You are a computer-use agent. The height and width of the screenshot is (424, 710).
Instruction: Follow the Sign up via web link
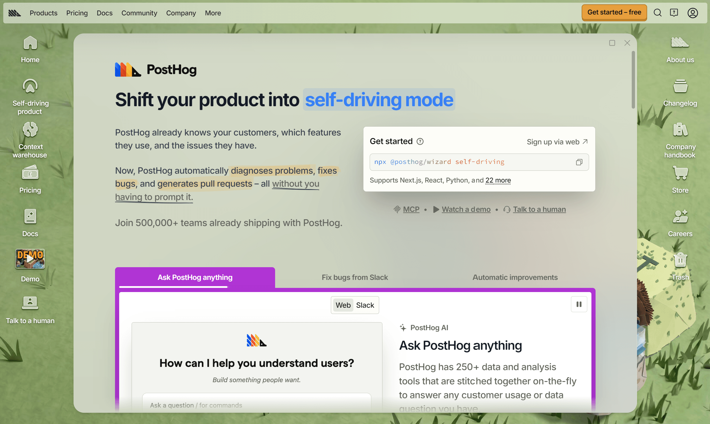[557, 142]
